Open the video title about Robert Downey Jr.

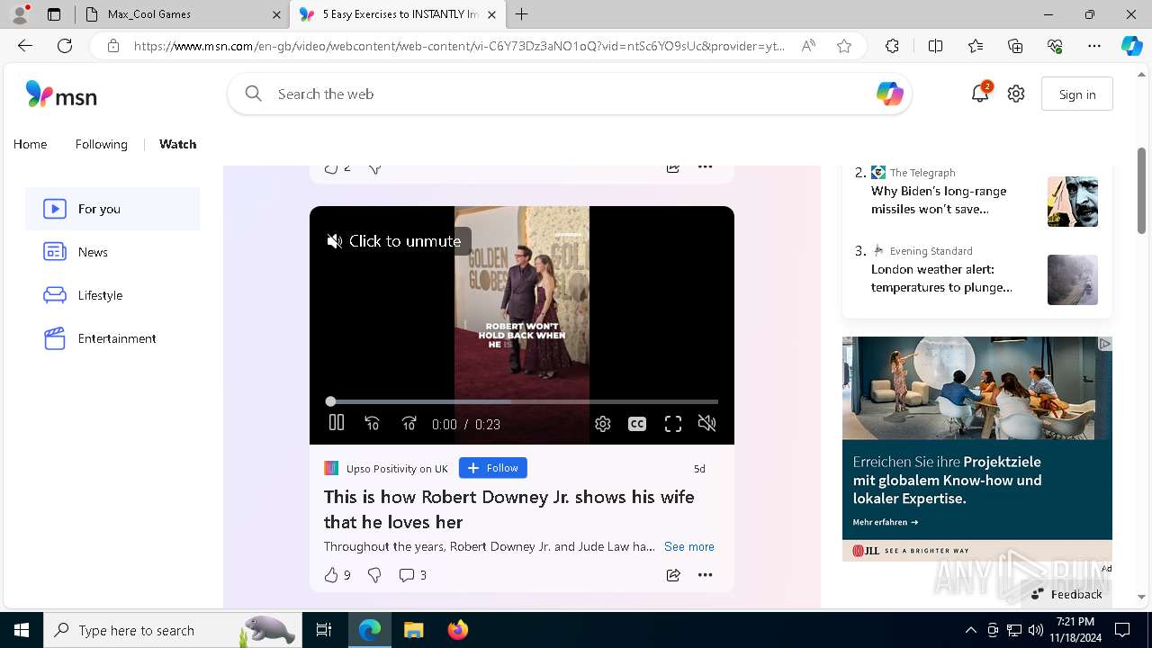coord(509,509)
